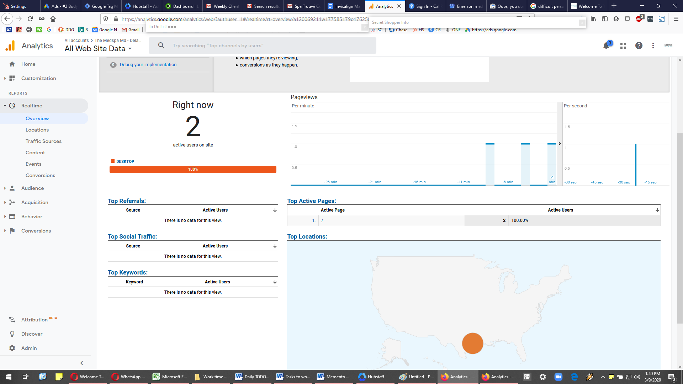Click the help question mark icon
This screenshot has width=683, height=384.
[x=639, y=46]
